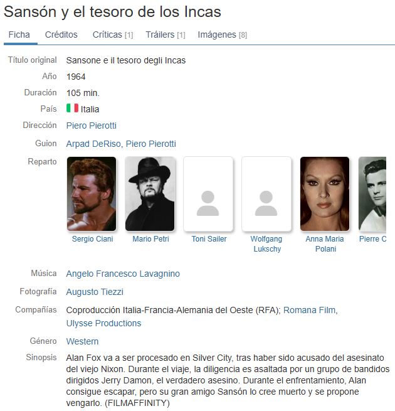Image resolution: width=395 pixels, height=411 pixels.
Task: Open Ulysse Productions company link
Action: [x=103, y=323]
